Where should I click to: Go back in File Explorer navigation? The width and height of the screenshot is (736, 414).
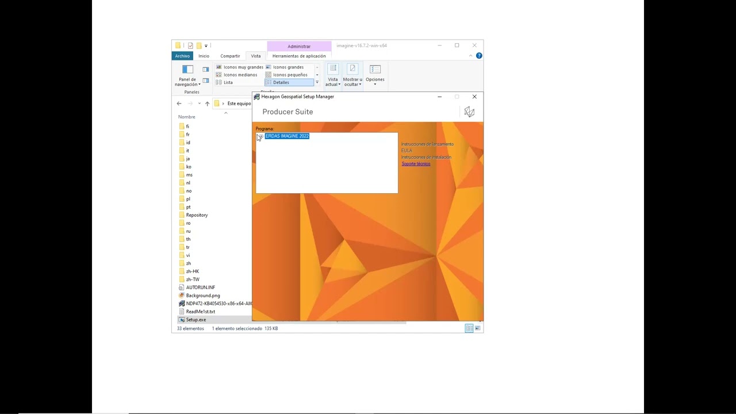point(179,103)
